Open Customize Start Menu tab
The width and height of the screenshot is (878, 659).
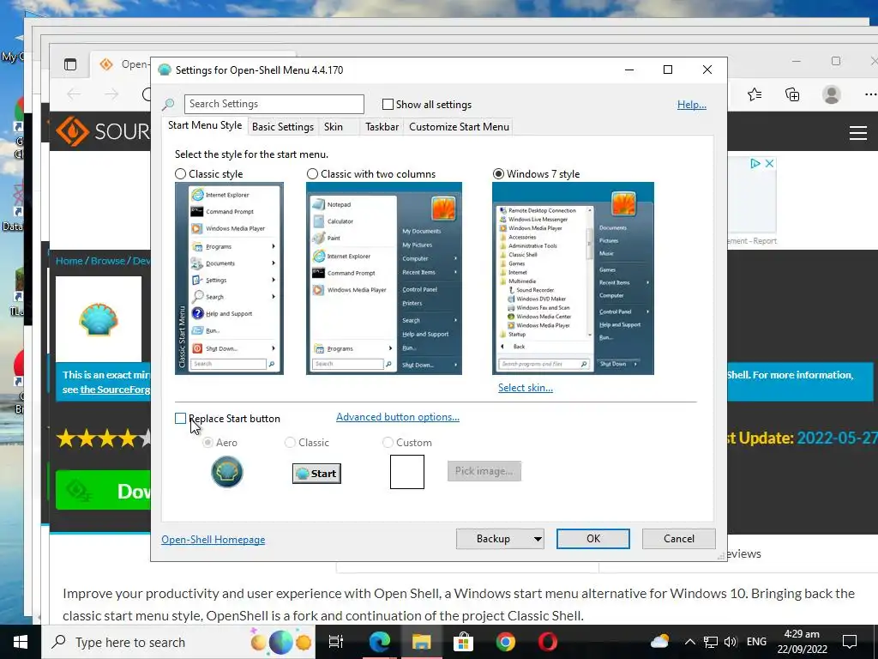[460, 127]
